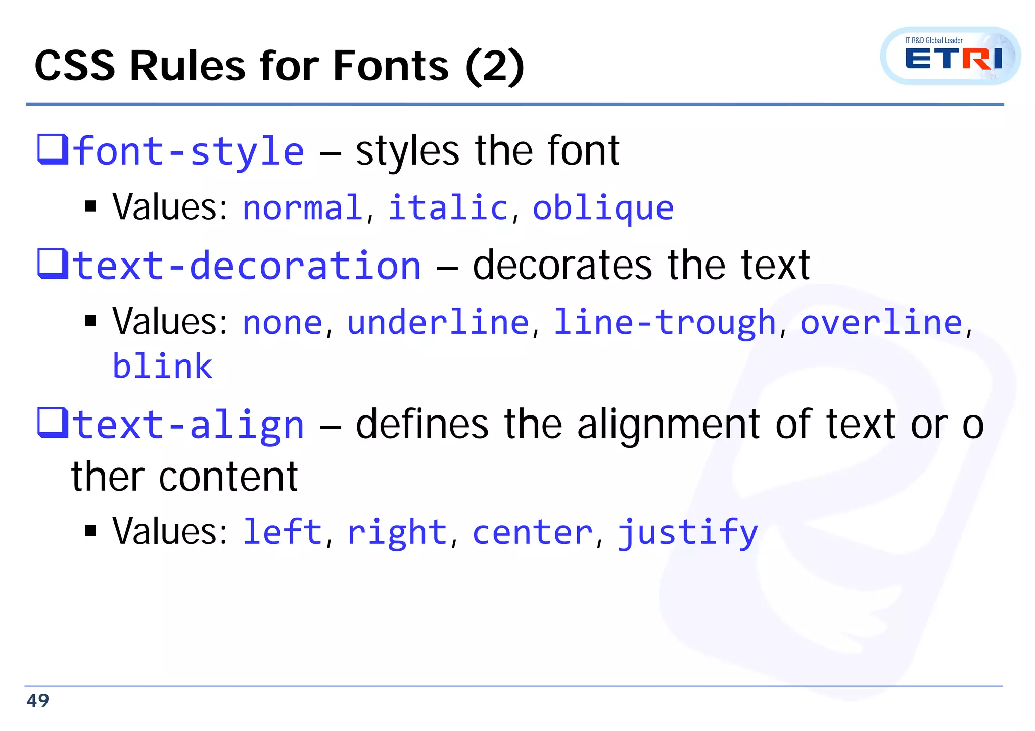This screenshot has height=731, width=1035.
Task: Click the value 'justify'
Action: 688,533
